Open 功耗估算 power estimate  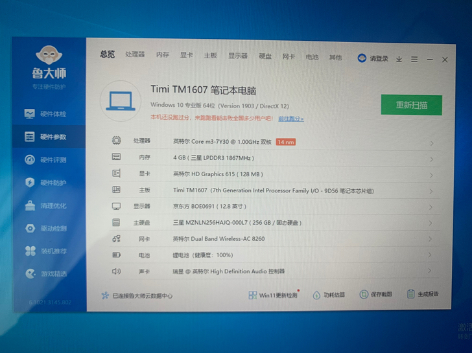click(329, 295)
